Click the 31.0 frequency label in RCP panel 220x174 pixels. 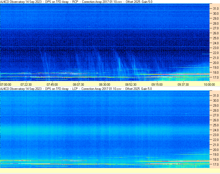[x=216, y=9]
